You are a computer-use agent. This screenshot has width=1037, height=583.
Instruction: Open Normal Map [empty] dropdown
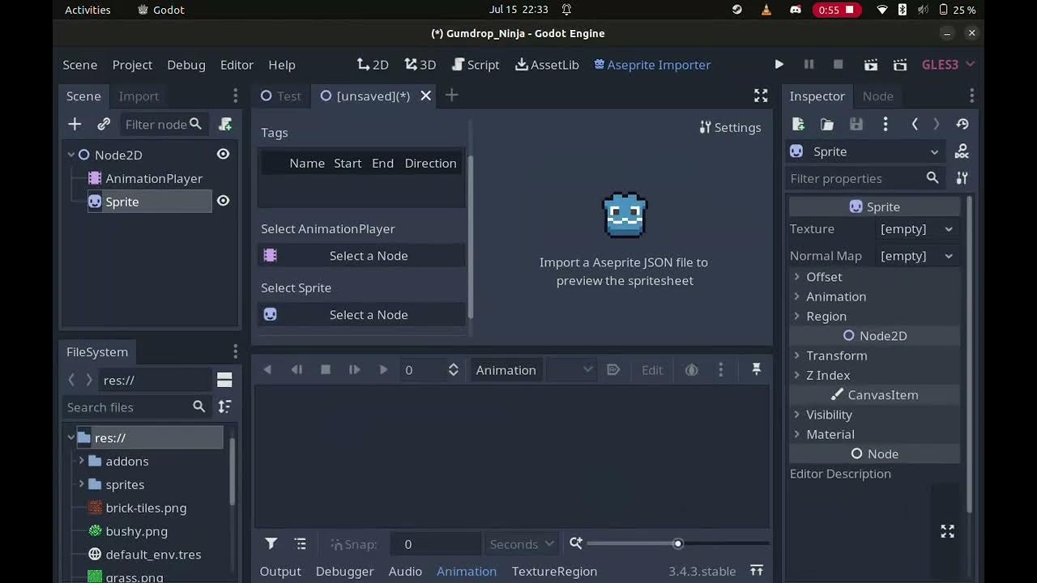click(x=919, y=256)
